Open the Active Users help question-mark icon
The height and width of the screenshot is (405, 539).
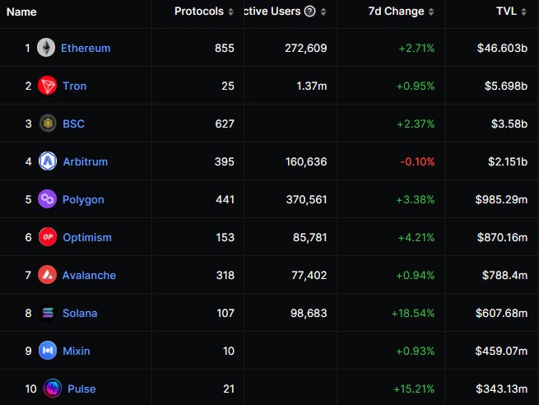tap(309, 12)
